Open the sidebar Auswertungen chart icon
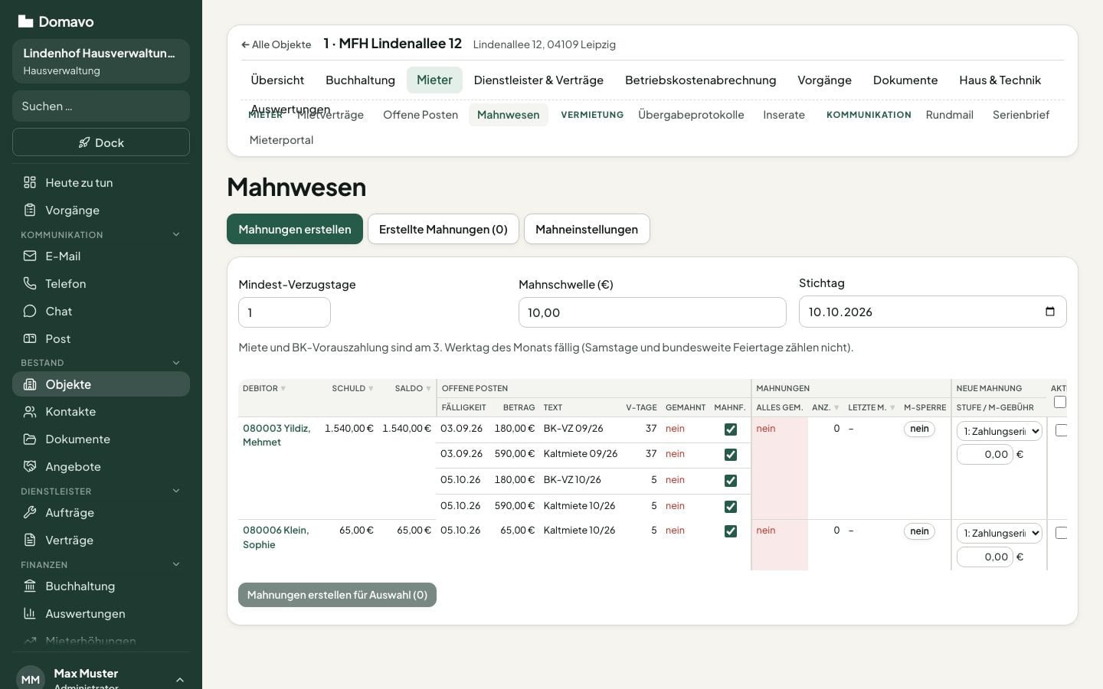This screenshot has width=1103, height=689. point(30,613)
